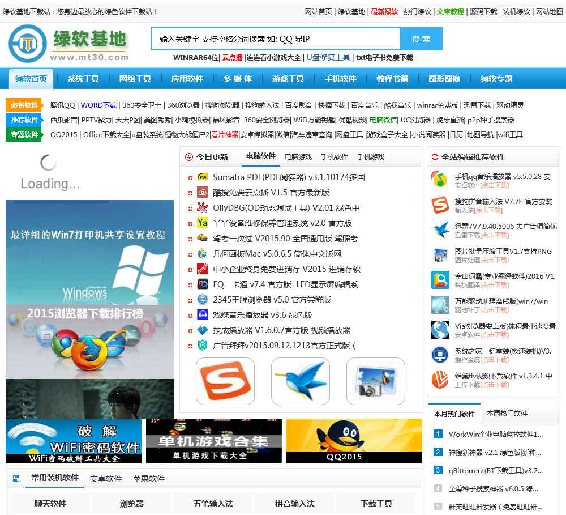Open WorkWin企业电脑监控软件 ranked first

pos(495,434)
